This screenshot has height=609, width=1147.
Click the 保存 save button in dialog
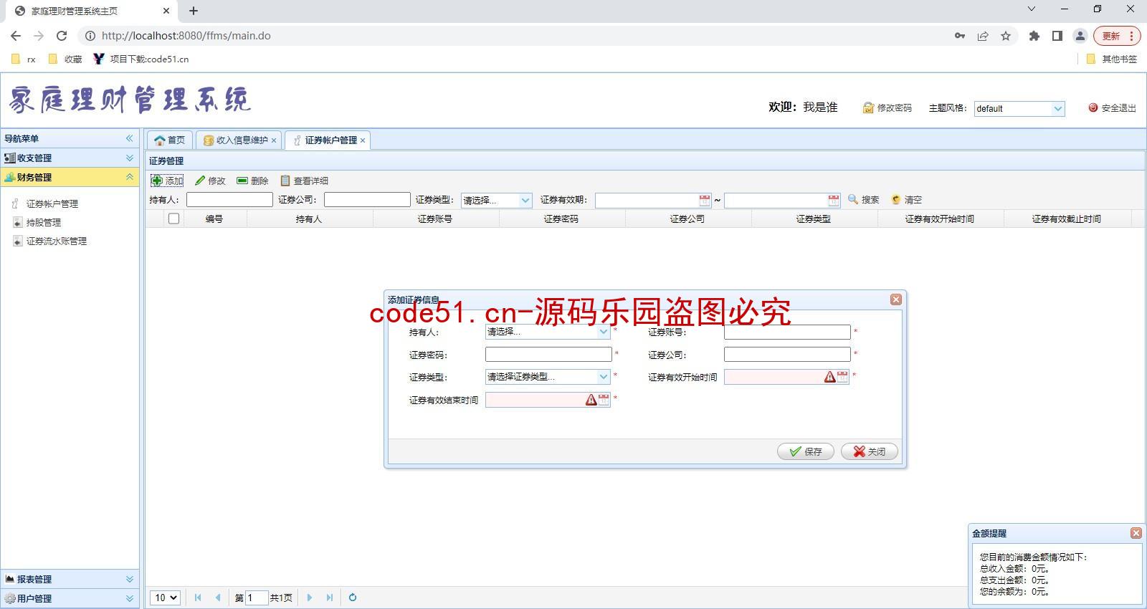click(806, 451)
